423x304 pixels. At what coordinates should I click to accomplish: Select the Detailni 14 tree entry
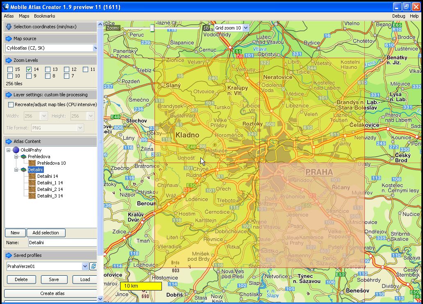(48, 176)
